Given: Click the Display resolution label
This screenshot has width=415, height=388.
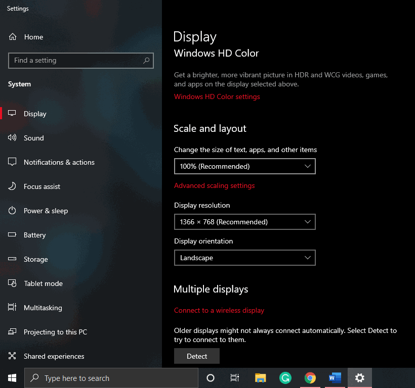Looking at the screenshot, I should tap(202, 205).
